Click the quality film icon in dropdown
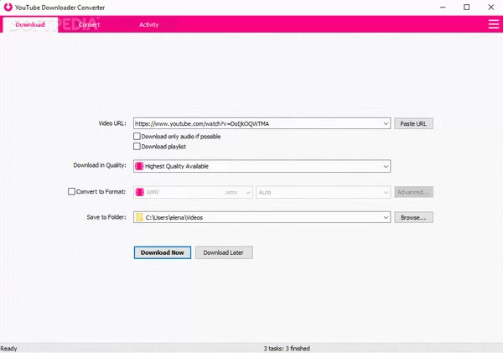This screenshot has width=503, height=353. click(139, 166)
